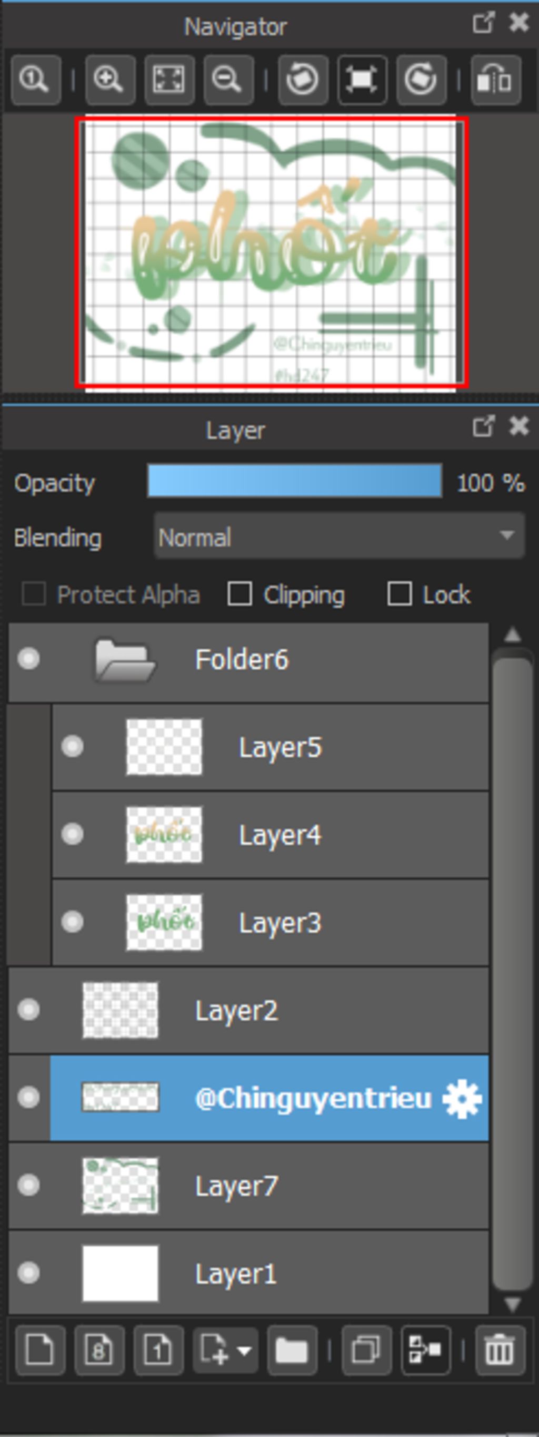Duplicate the current layer
Screen dimensions: 539x1437
pos(366,1351)
